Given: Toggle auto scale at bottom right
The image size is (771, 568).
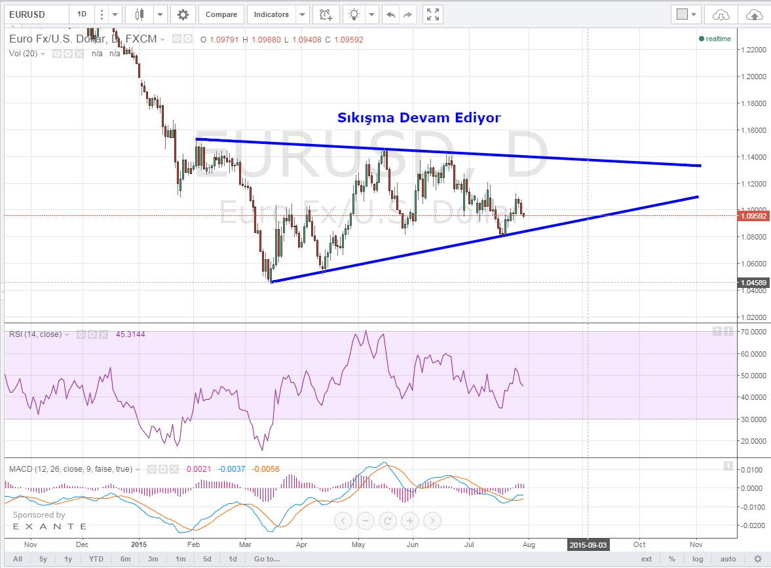Looking at the screenshot, I should [x=728, y=559].
